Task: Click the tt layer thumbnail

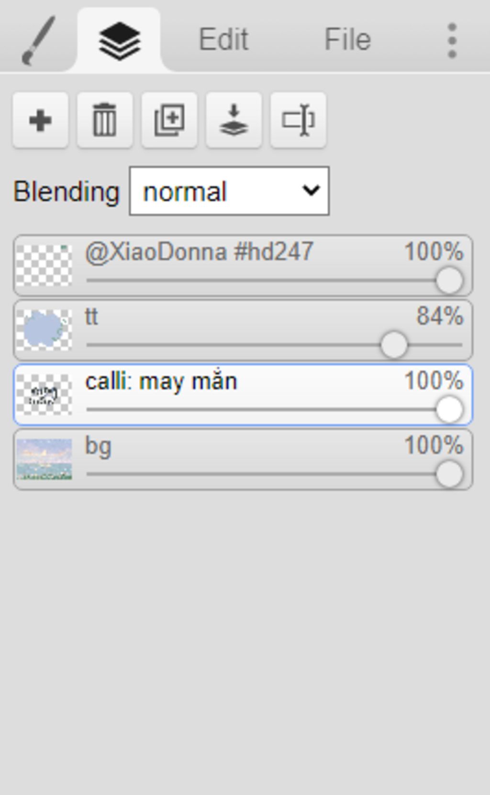Action: click(x=44, y=330)
